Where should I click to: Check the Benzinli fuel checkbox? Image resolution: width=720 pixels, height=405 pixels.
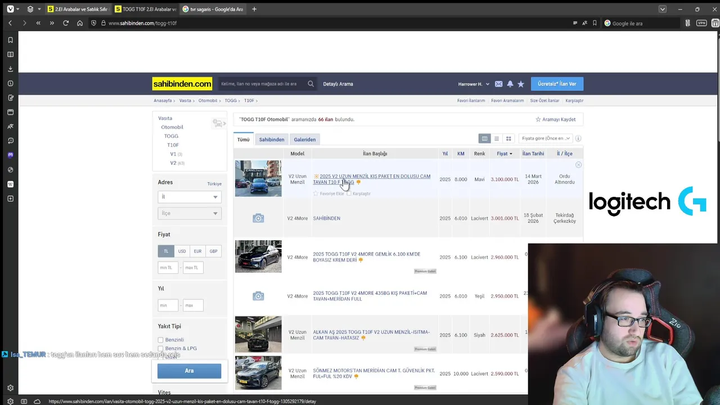160,340
